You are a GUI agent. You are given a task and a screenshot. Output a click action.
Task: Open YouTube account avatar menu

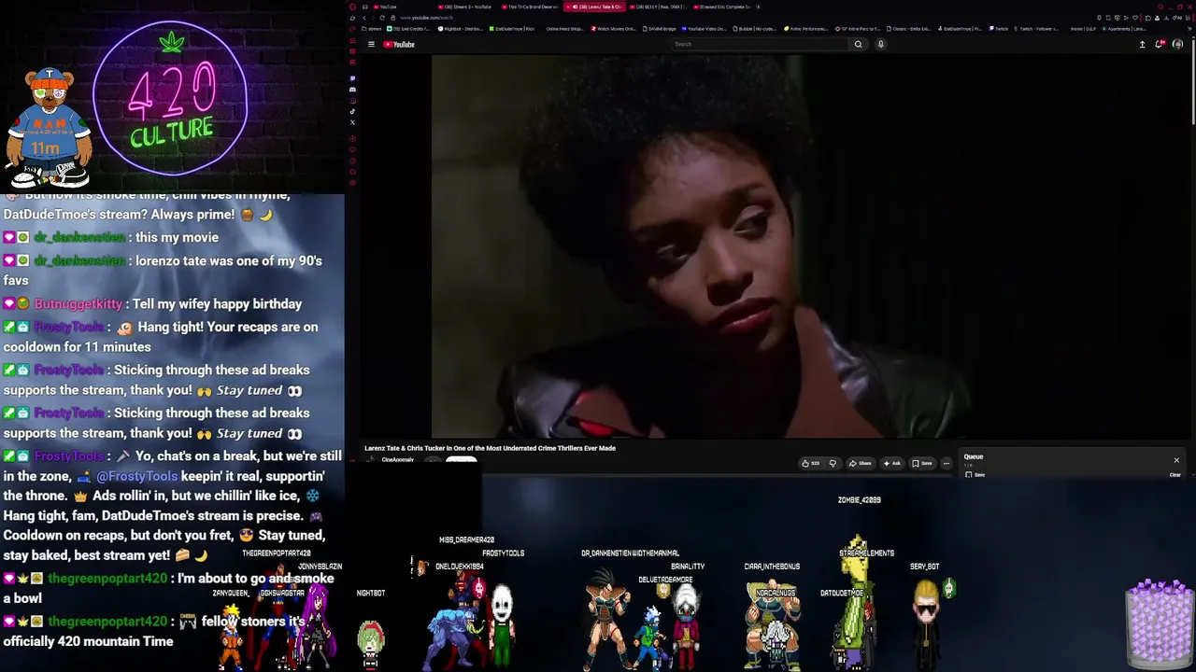pos(1177,44)
